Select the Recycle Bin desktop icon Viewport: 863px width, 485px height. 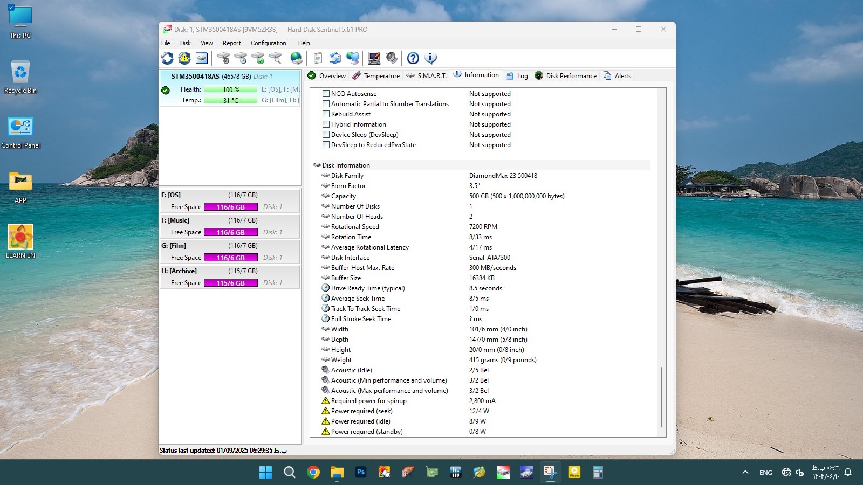(20, 77)
